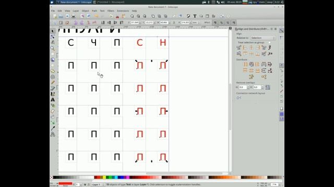Toggle layer visibility eye in status bar

pyautogui.click(x=85, y=185)
